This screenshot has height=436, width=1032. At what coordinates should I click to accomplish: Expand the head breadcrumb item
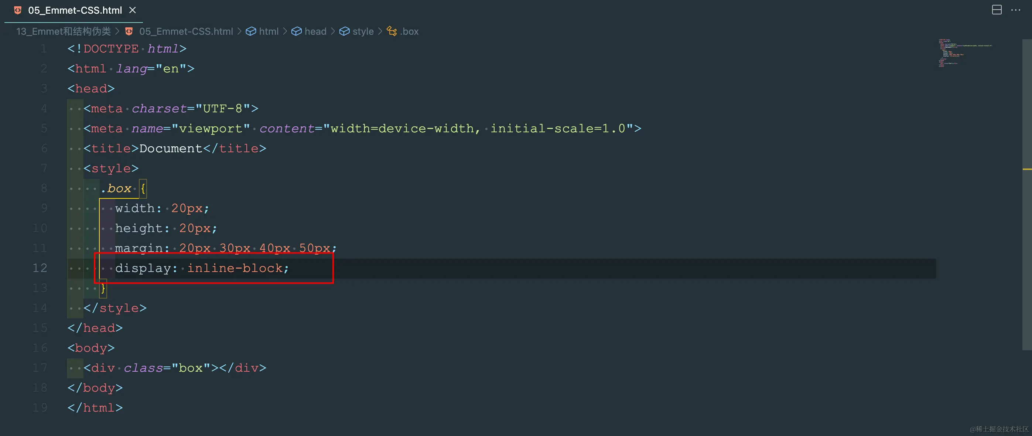pos(315,31)
